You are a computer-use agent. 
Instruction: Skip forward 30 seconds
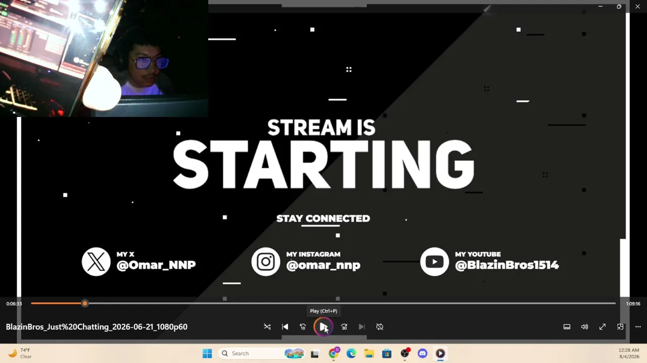(x=344, y=327)
